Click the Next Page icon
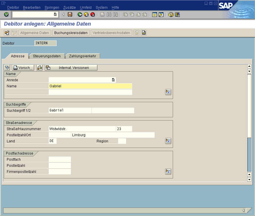This screenshot has height=216, width=255. 138,15
